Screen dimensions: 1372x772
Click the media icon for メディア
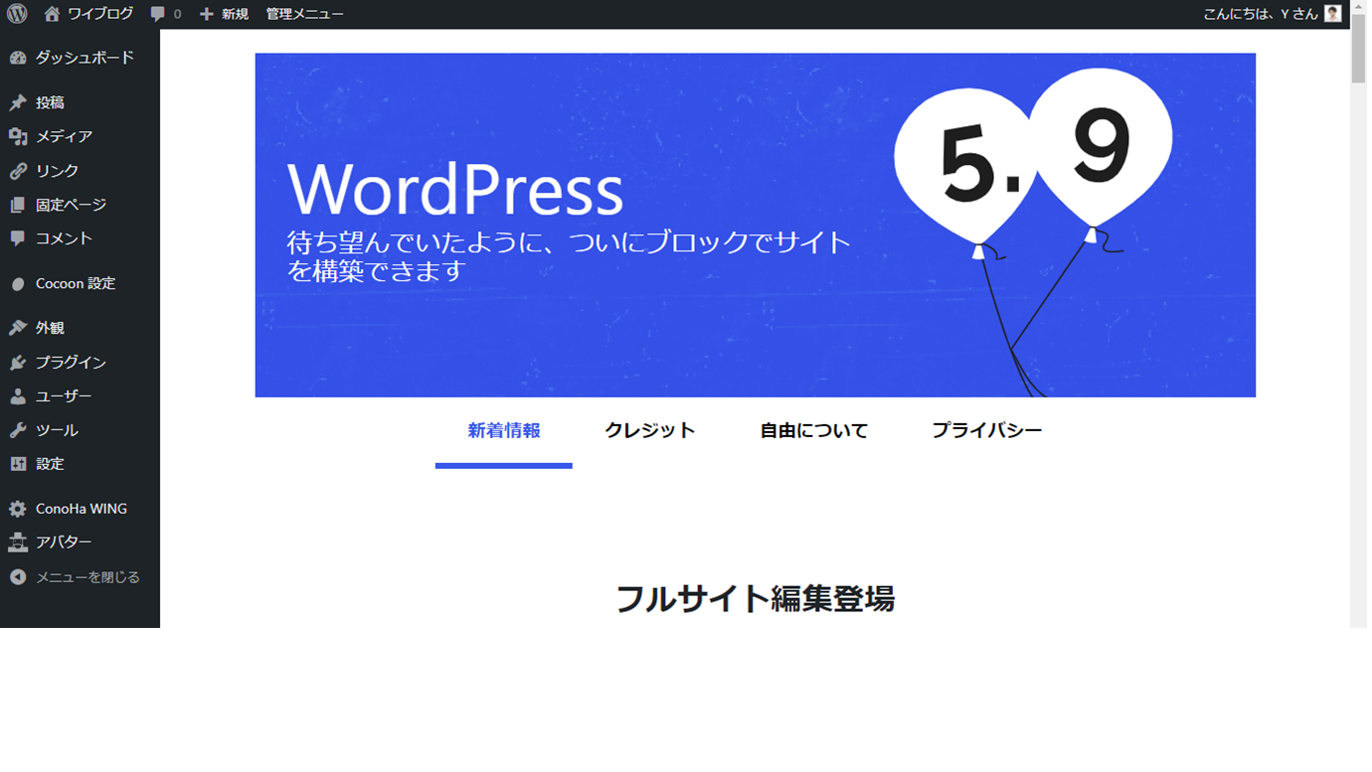[x=18, y=136]
